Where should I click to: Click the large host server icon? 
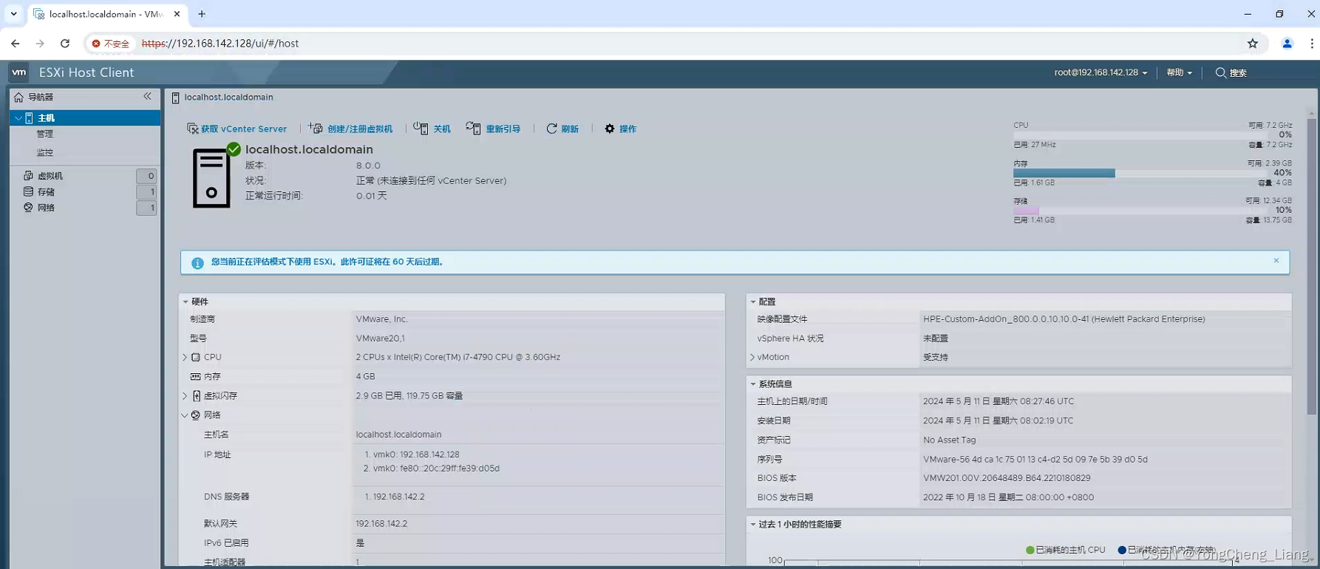point(211,178)
